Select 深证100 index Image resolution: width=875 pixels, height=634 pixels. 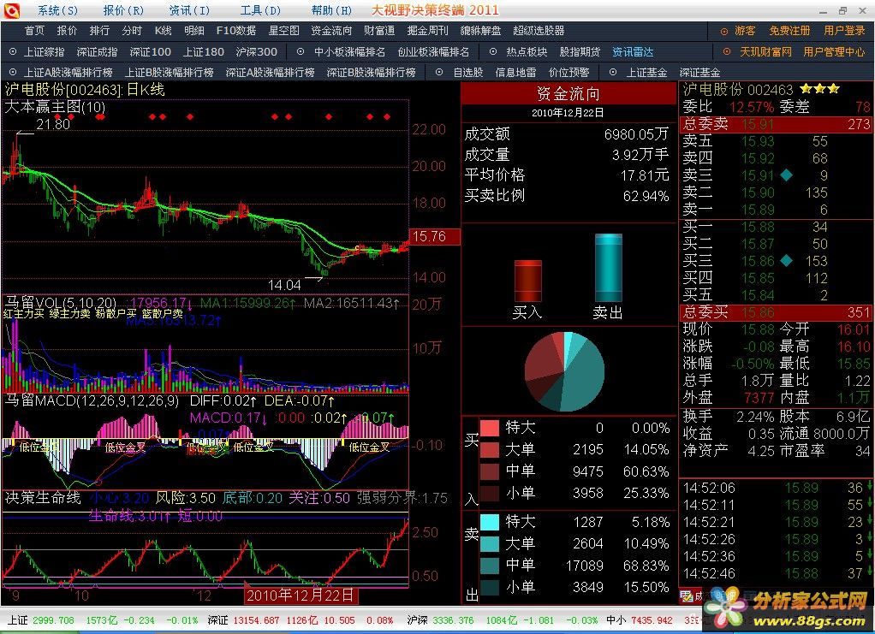151,52
